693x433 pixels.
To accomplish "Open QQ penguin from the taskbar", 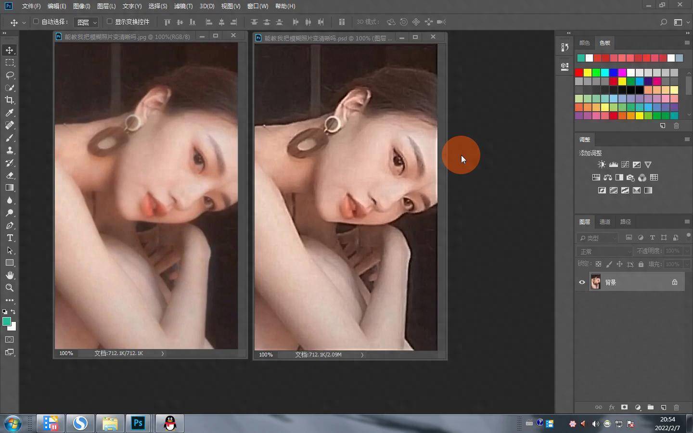I will (x=170, y=423).
